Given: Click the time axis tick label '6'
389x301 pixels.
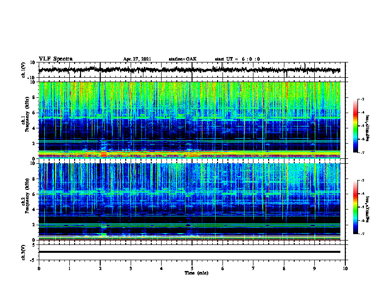Looking at the screenshot, I should tap(223, 269).
